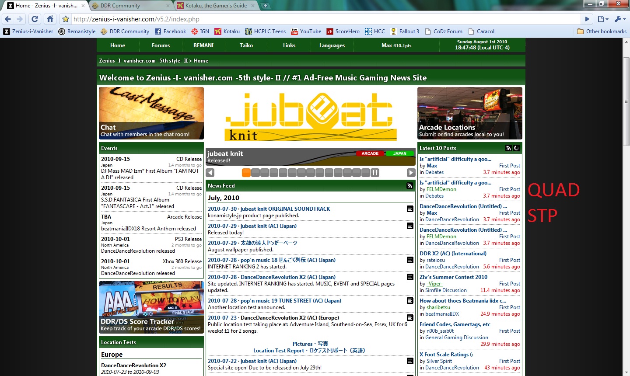The height and width of the screenshot is (376, 630).
Task: Open the Fallout 3 bookmark
Action: tap(405, 31)
